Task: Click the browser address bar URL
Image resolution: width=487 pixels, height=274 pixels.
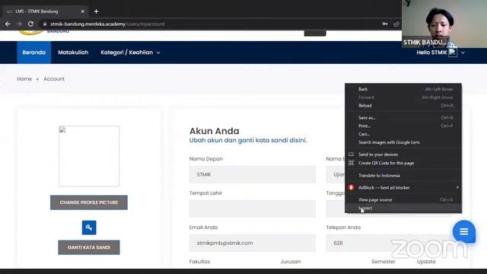Action: click(107, 24)
